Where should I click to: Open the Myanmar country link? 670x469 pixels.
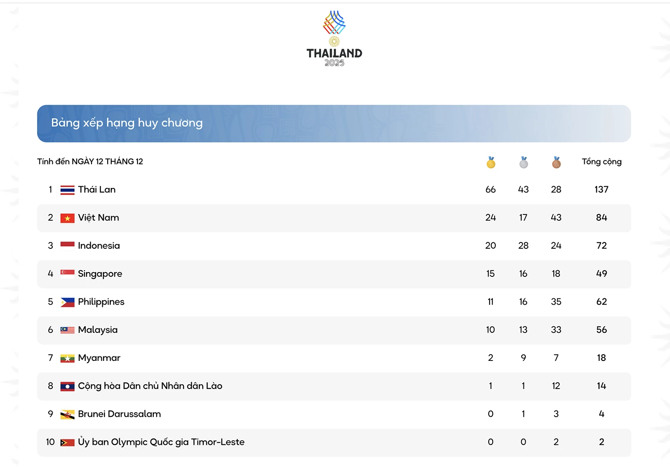click(99, 358)
